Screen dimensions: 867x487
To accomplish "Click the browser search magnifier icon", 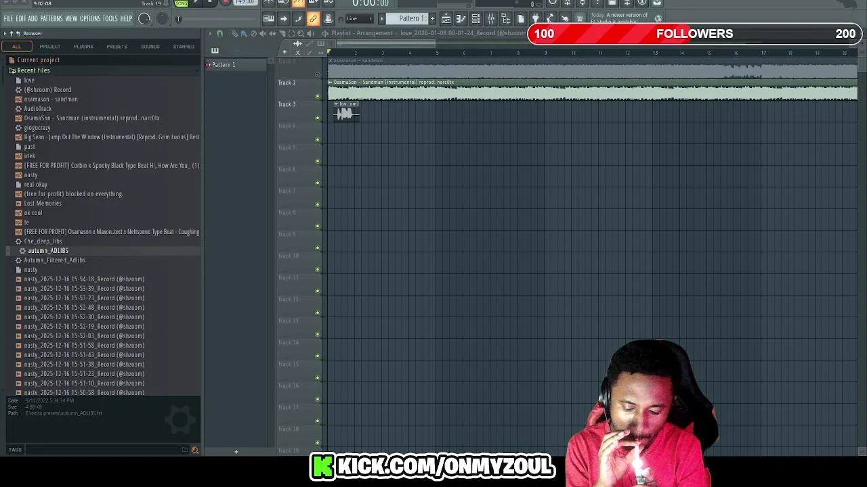I will tap(195, 450).
